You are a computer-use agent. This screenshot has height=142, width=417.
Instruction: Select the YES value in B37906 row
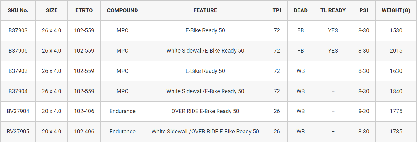(x=333, y=51)
